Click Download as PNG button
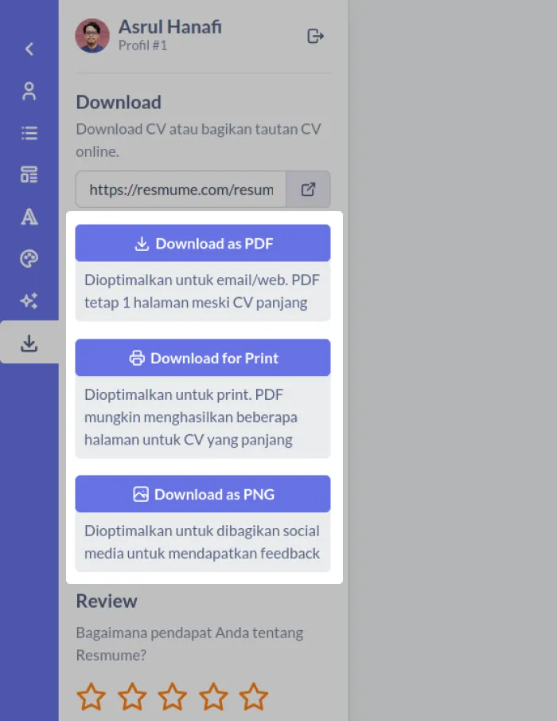This screenshot has height=721, width=557. [x=203, y=494]
